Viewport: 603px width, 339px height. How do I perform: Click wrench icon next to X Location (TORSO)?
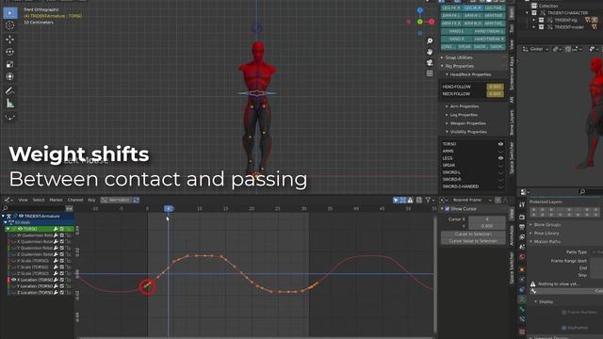click(x=56, y=280)
